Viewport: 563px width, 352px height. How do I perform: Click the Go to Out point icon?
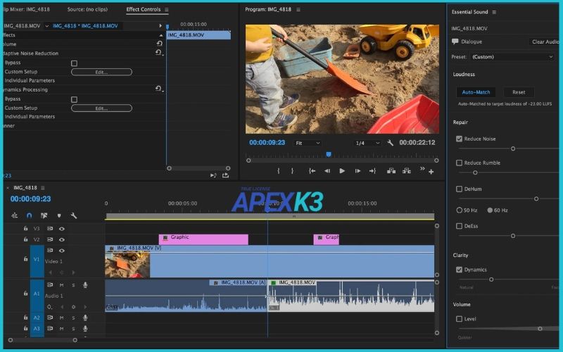pyautogui.click(x=372, y=171)
